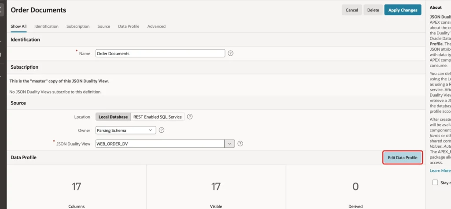Click the WEB_ORDER_DV input field
Viewport: 451px width, 209px height.
pyautogui.click(x=160, y=144)
